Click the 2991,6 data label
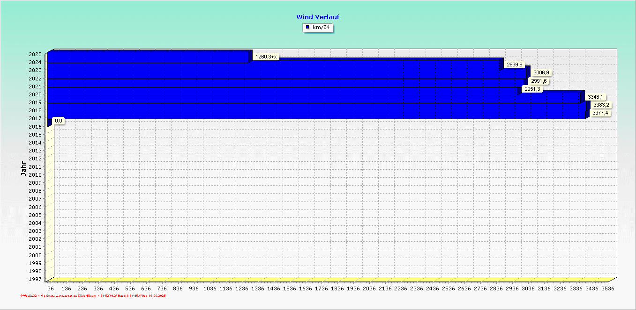The image size is (636, 310). point(539,81)
